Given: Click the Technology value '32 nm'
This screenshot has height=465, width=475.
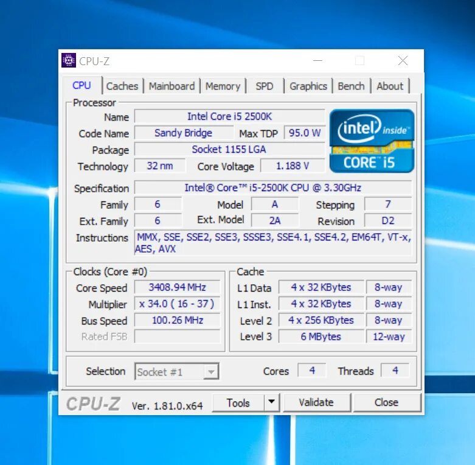Looking at the screenshot, I should coord(160,166).
